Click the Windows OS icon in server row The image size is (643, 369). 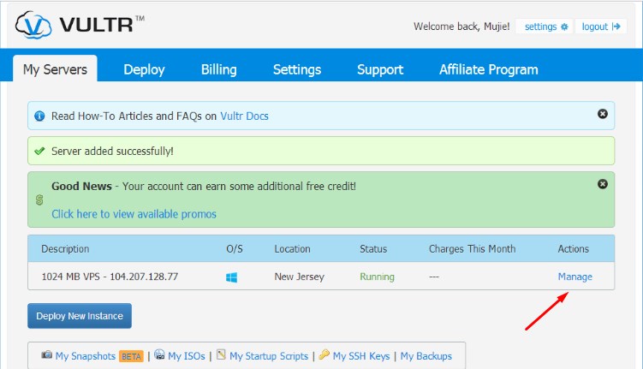232,277
